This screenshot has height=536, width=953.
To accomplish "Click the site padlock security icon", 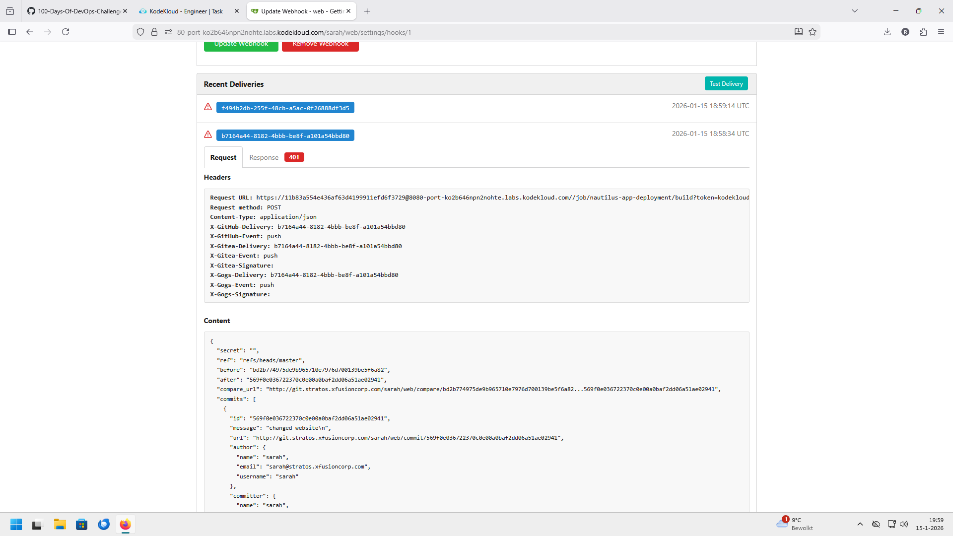I will pyautogui.click(x=154, y=32).
